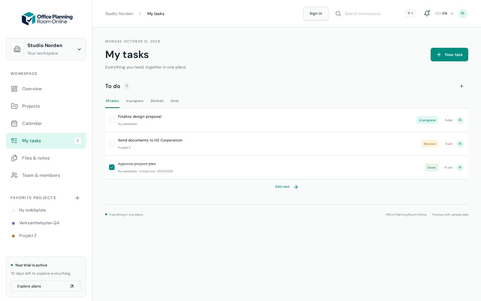481x301 pixels.
Task: Open the Projects folder icon
Action: pos(14,106)
